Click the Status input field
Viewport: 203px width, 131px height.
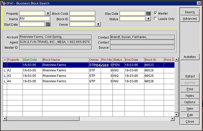pyautogui.click(x=132, y=19)
